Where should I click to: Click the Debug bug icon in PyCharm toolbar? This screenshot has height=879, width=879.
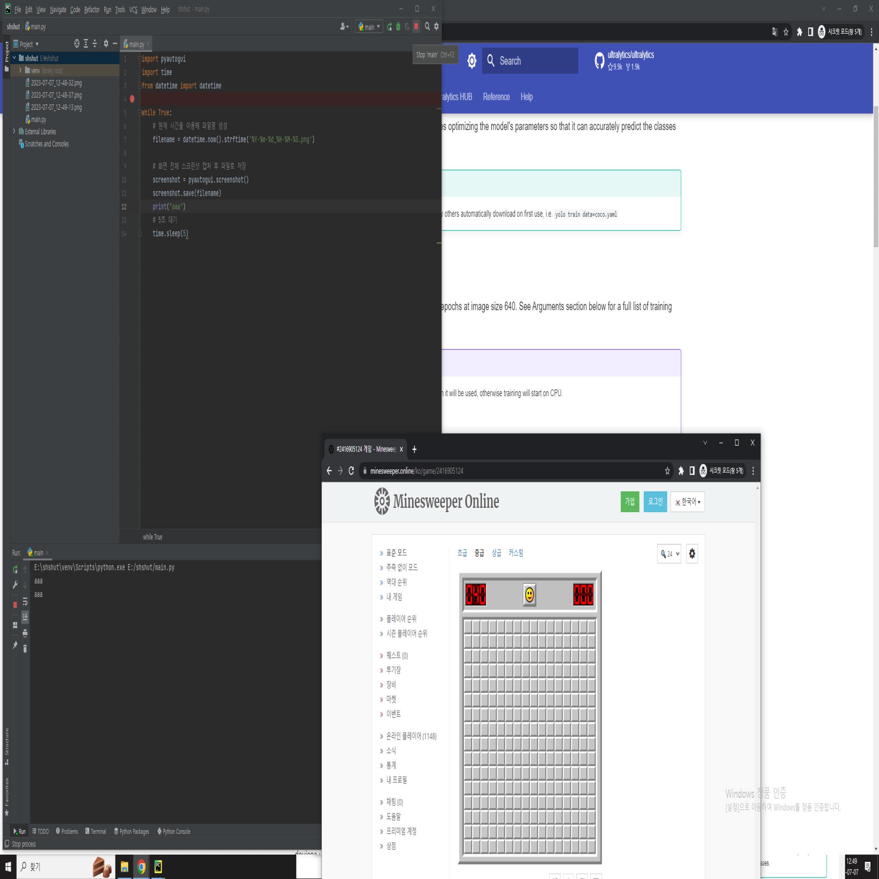tap(398, 27)
